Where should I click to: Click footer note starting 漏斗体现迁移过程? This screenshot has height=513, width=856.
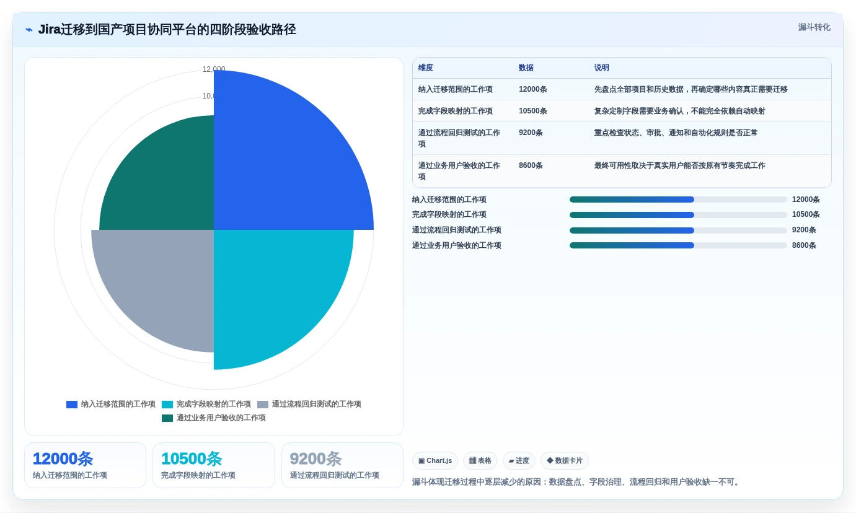[577, 482]
